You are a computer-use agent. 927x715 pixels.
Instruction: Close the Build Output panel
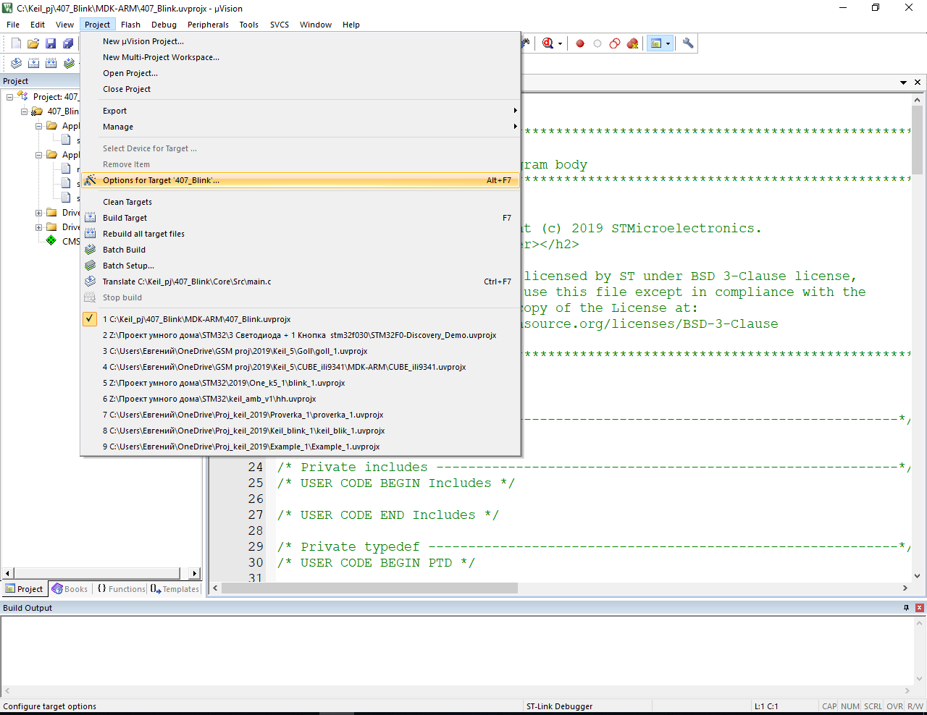coord(920,608)
